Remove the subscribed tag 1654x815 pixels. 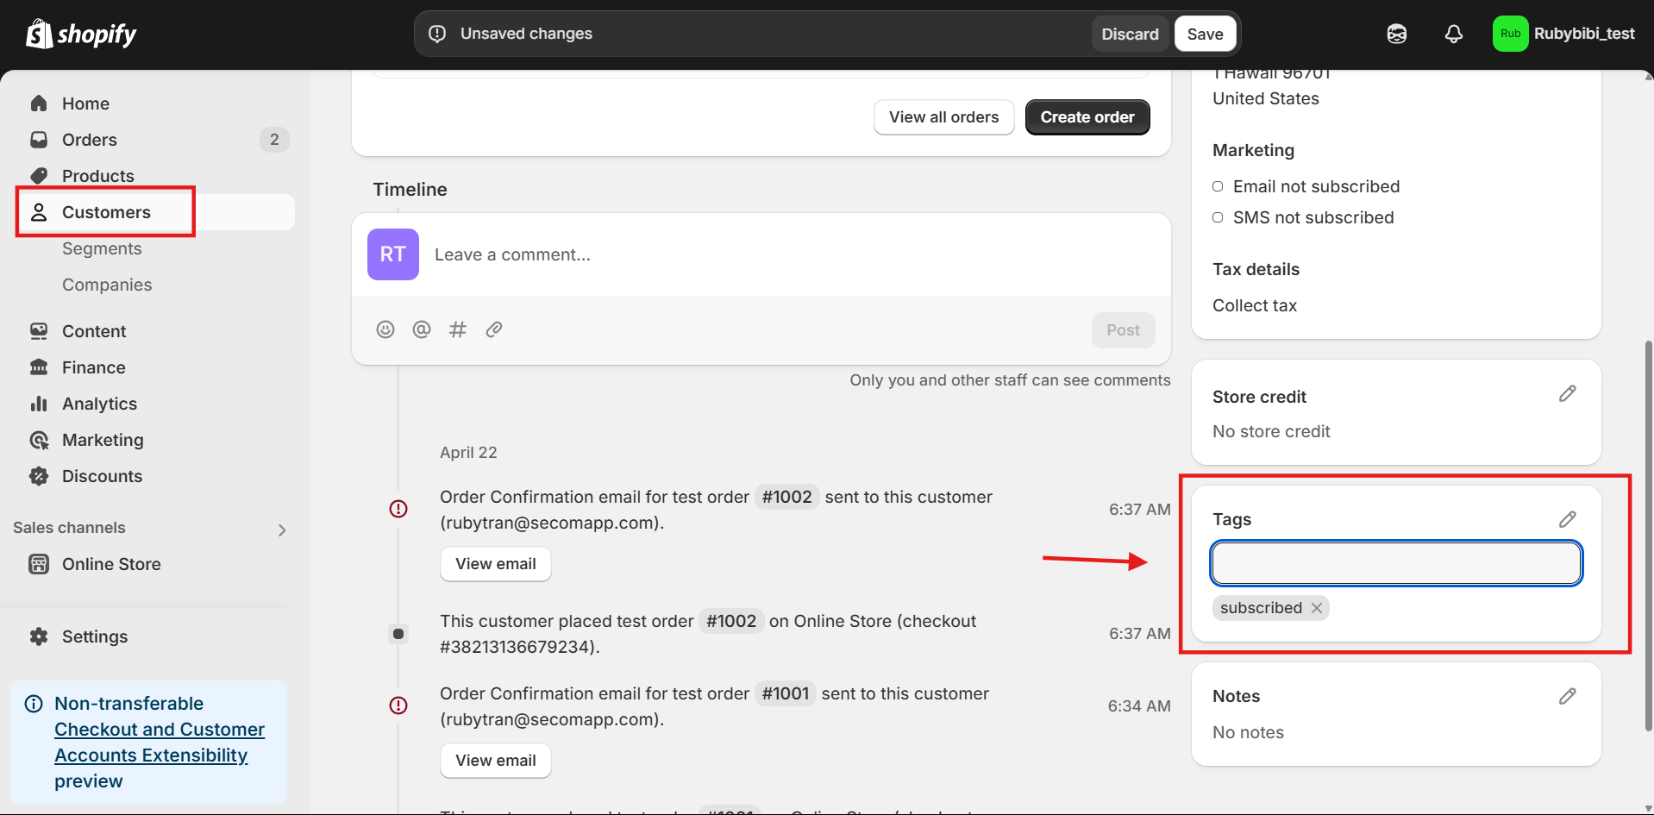point(1317,608)
